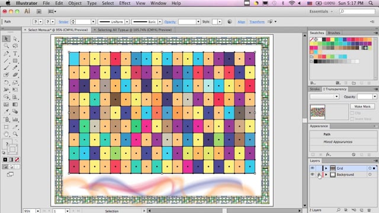Select the Blob Brush tool
Viewport: 379px width, 213px height.
point(7,75)
